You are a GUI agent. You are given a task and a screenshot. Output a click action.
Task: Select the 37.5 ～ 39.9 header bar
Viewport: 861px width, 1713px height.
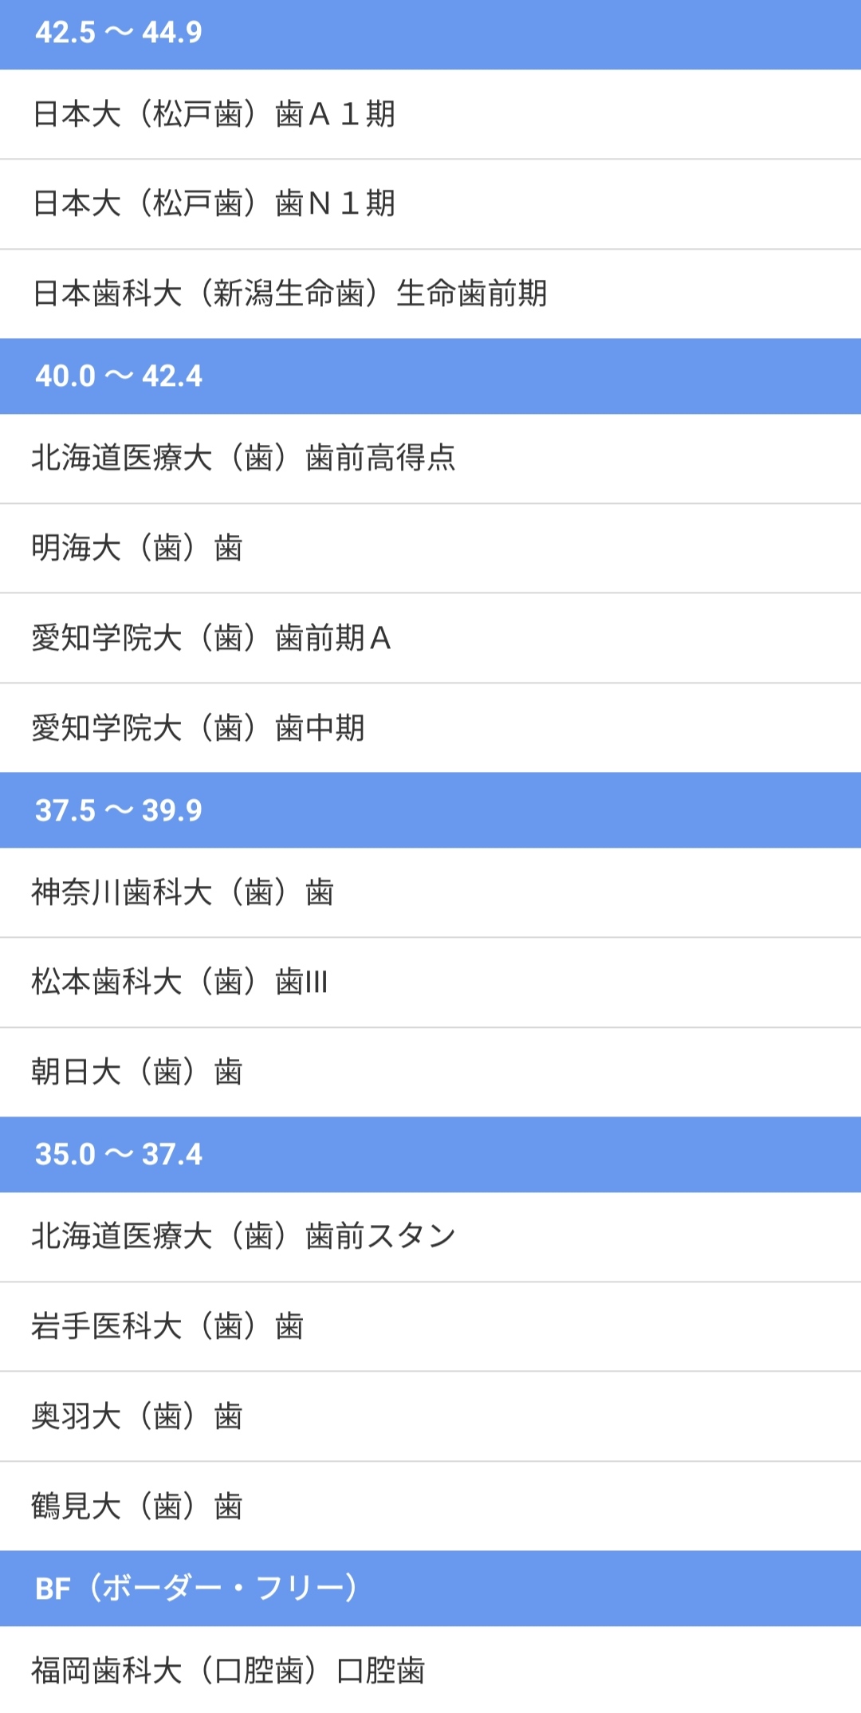coord(431,810)
